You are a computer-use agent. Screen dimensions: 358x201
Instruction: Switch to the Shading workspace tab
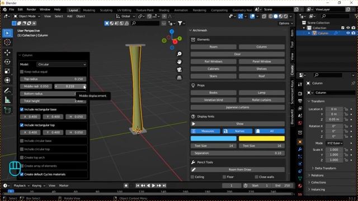point(164,10)
